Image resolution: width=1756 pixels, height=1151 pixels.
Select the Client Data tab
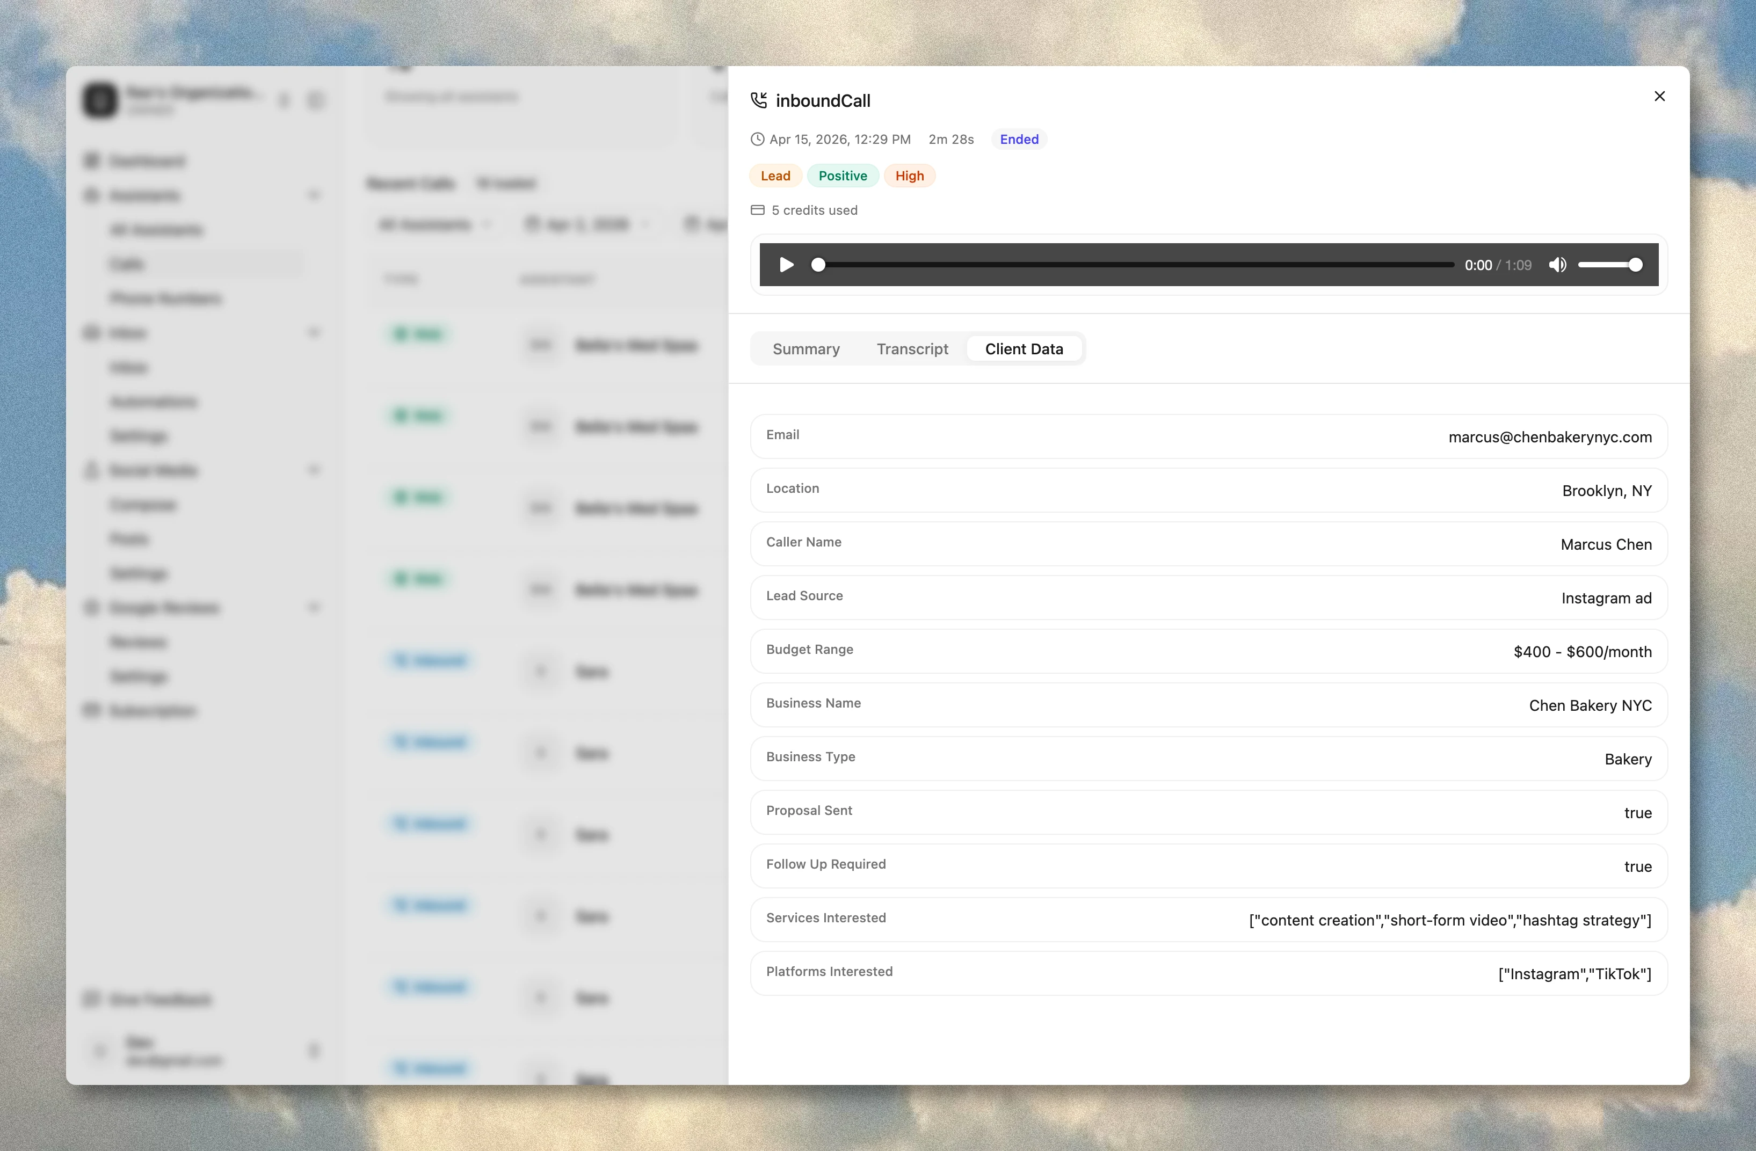1024,348
